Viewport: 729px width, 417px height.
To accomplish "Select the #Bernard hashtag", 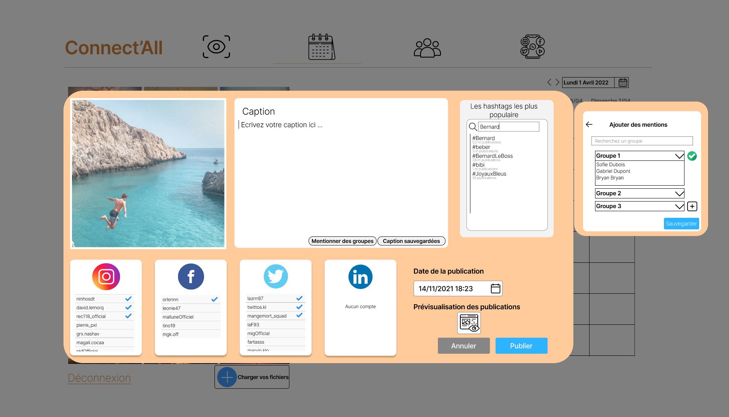I will (x=484, y=138).
